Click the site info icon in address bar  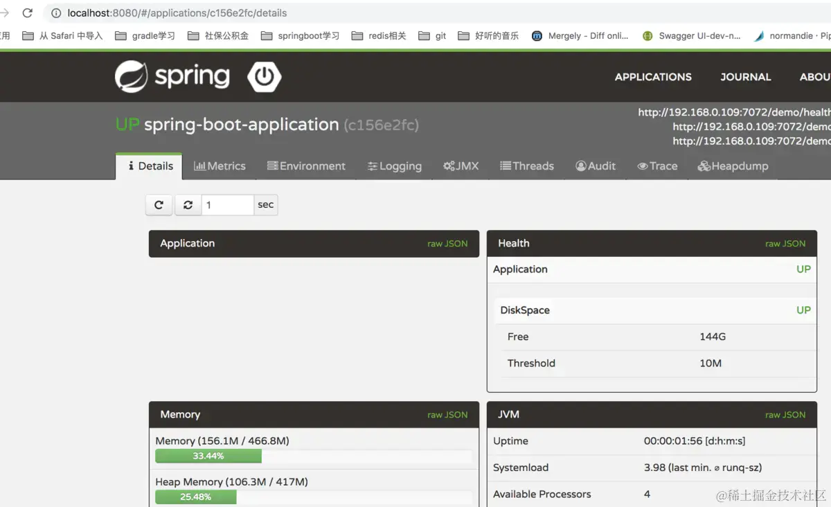56,13
